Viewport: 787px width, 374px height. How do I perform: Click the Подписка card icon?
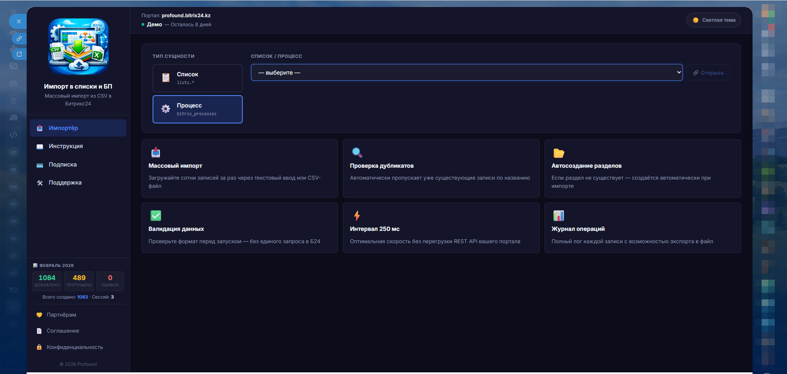(x=40, y=165)
